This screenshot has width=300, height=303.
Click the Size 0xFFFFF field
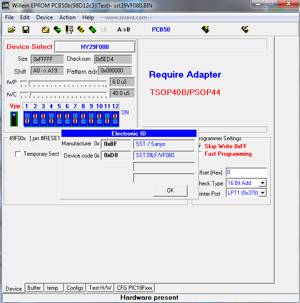click(47, 59)
